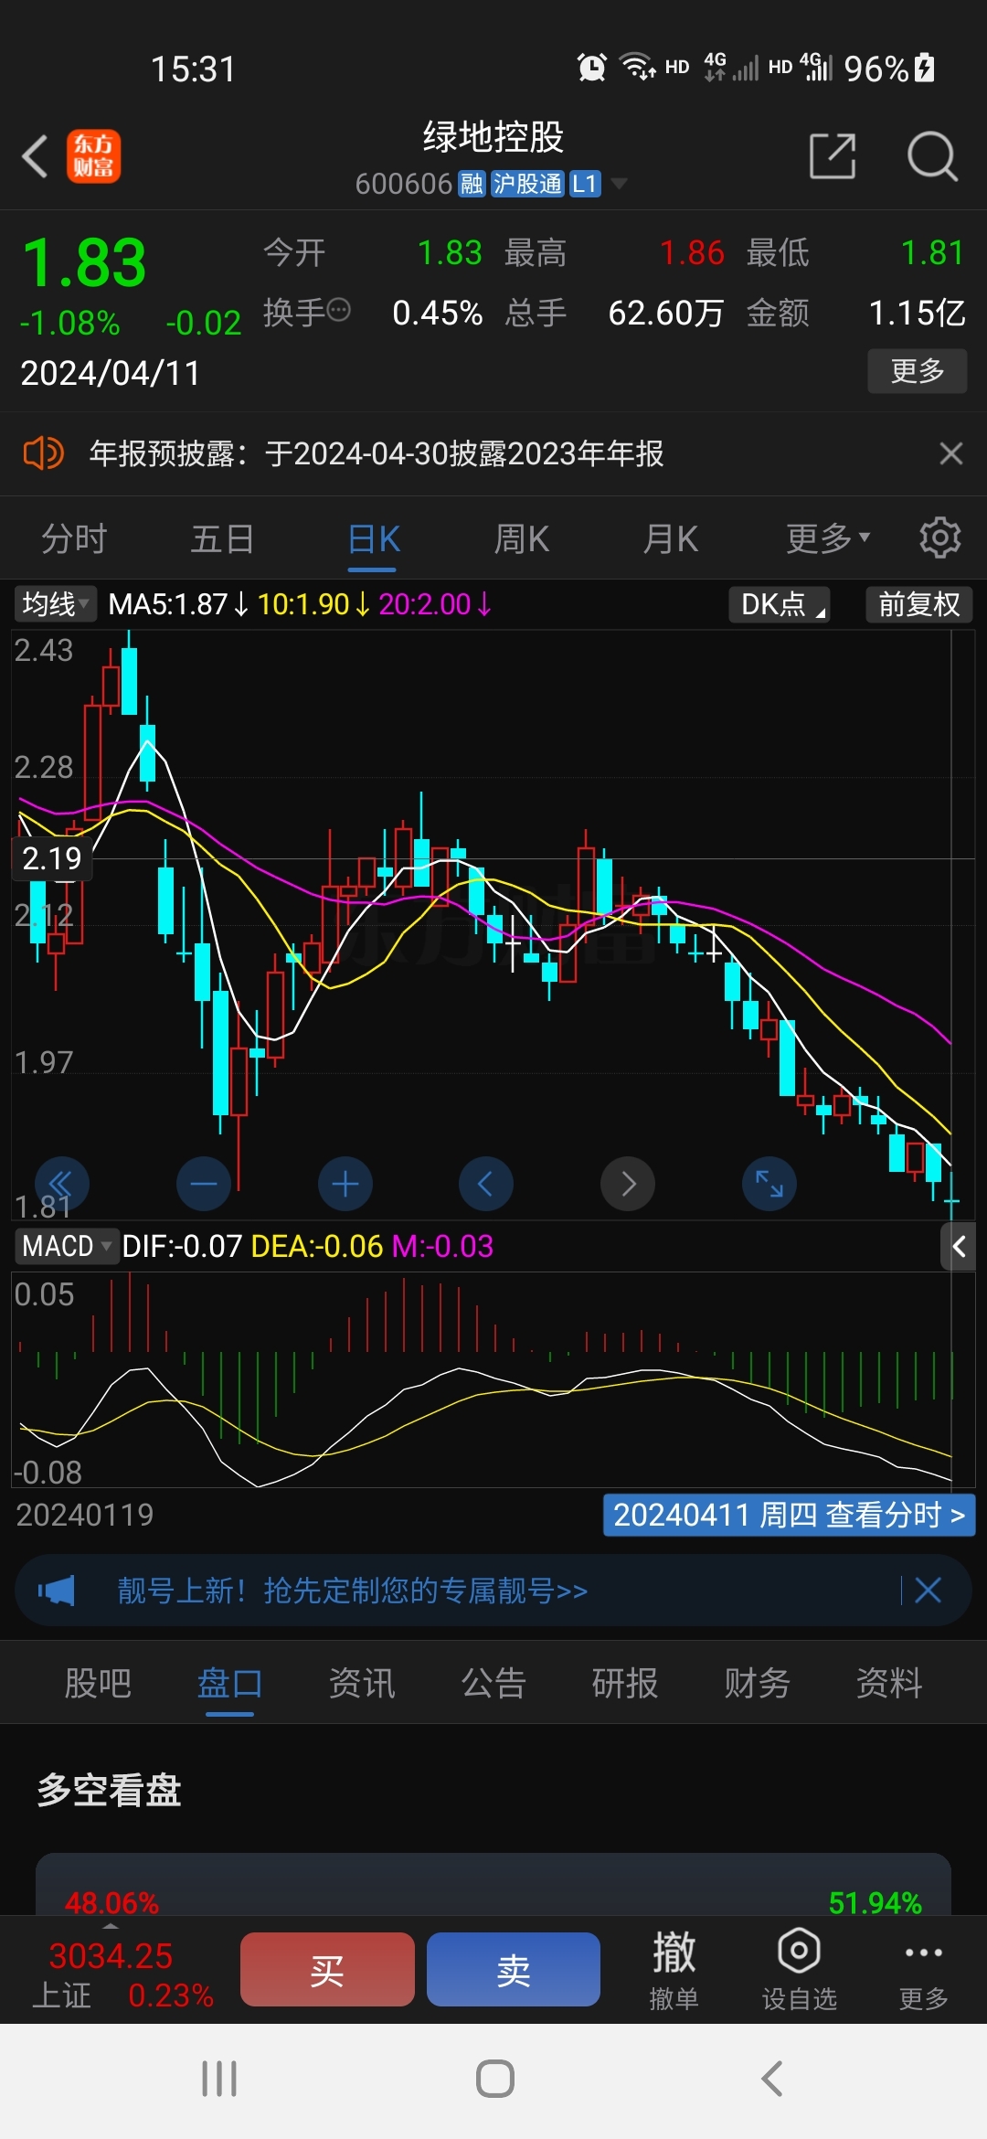Switch to 研报 tab
The width and height of the screenshot is (987, 2139).
tap(625, 1683)
